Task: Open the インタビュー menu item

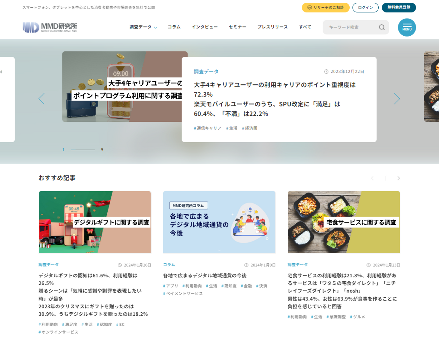Action: [205, 27]
